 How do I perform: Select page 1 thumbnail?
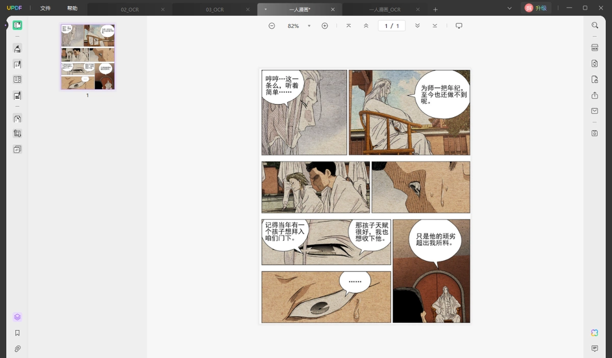point(88,57)
